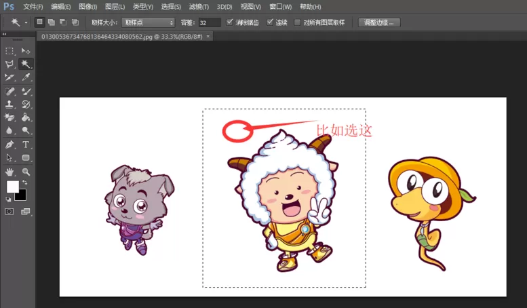Enable 对所有图层取样 checkbox
The width and height of the screenshot is (527, 308).
point(297,22)
